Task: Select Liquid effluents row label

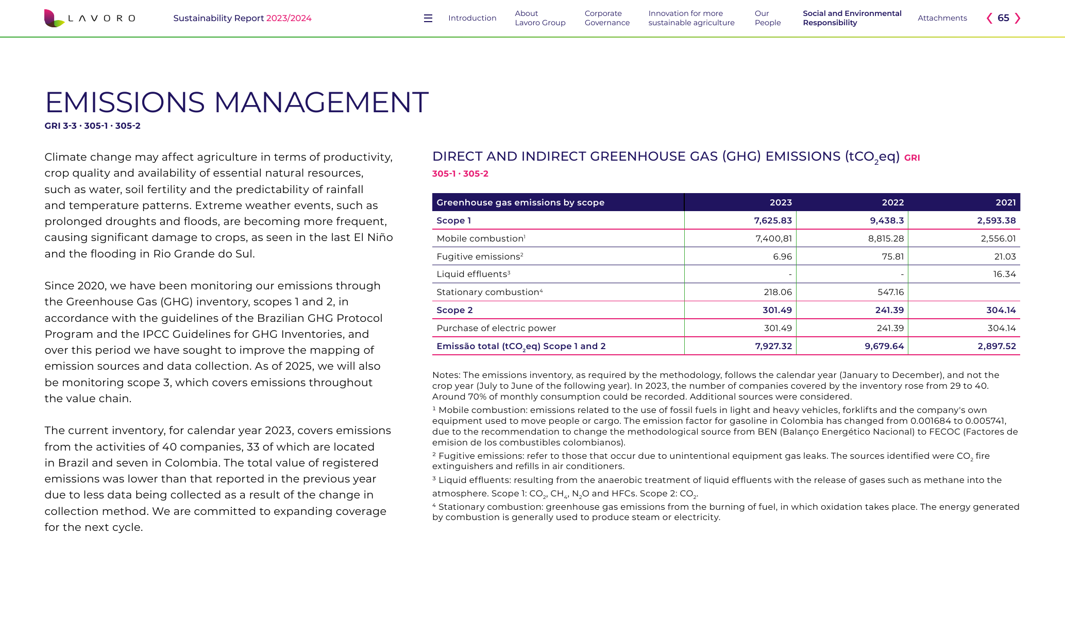Action: [x=473, y=274]
